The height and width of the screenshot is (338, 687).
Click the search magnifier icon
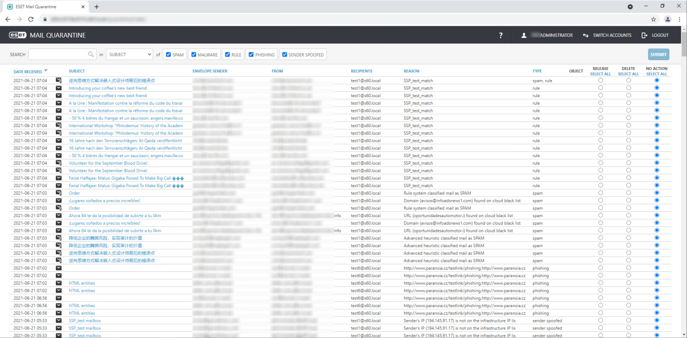pyautogui.click(x=91, y=54)
